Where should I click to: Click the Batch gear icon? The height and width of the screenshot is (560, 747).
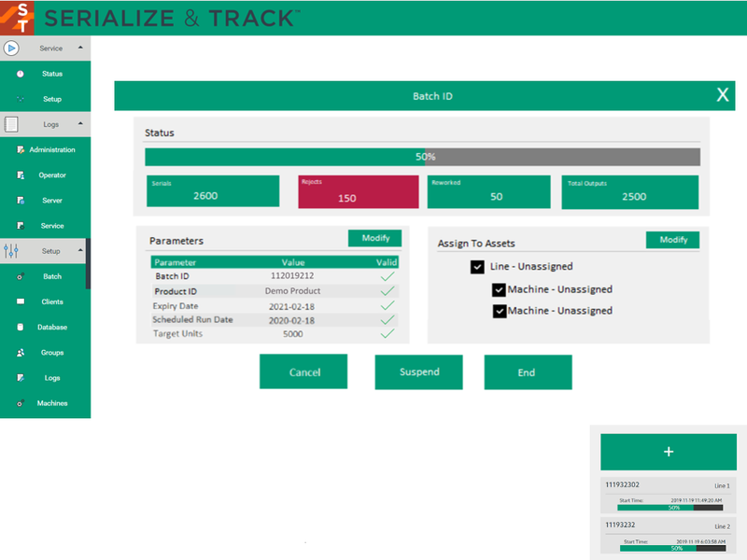[21, 276]
